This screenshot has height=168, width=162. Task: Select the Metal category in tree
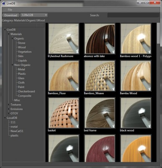click(x=21, y=69)
